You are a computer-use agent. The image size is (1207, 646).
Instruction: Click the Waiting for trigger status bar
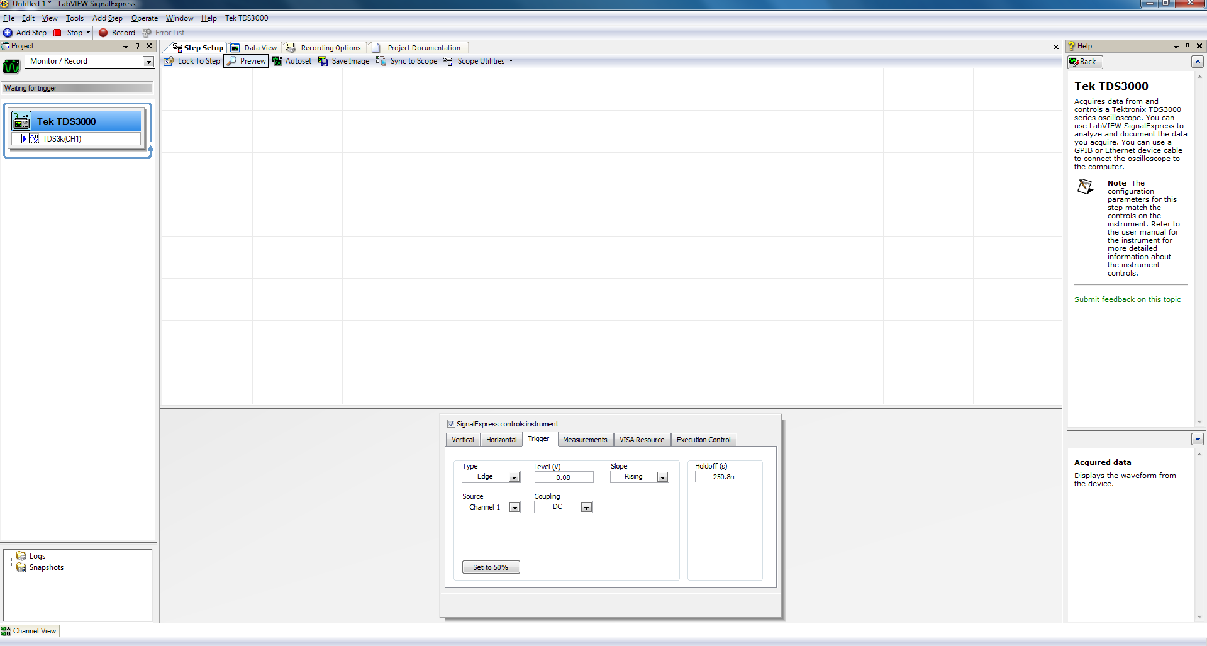point(77,88)
